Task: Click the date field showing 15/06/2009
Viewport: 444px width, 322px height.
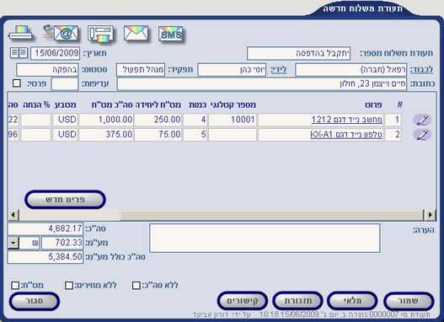Action: point(56,53)
